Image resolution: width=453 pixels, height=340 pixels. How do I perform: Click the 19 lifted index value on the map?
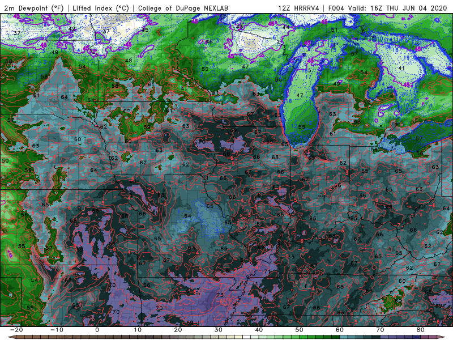407,58
